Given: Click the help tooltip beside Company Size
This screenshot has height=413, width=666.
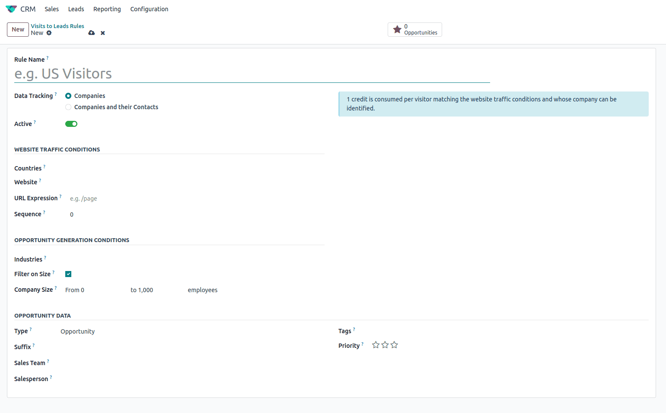Looking at the screenshot, I should coord(56,287).
